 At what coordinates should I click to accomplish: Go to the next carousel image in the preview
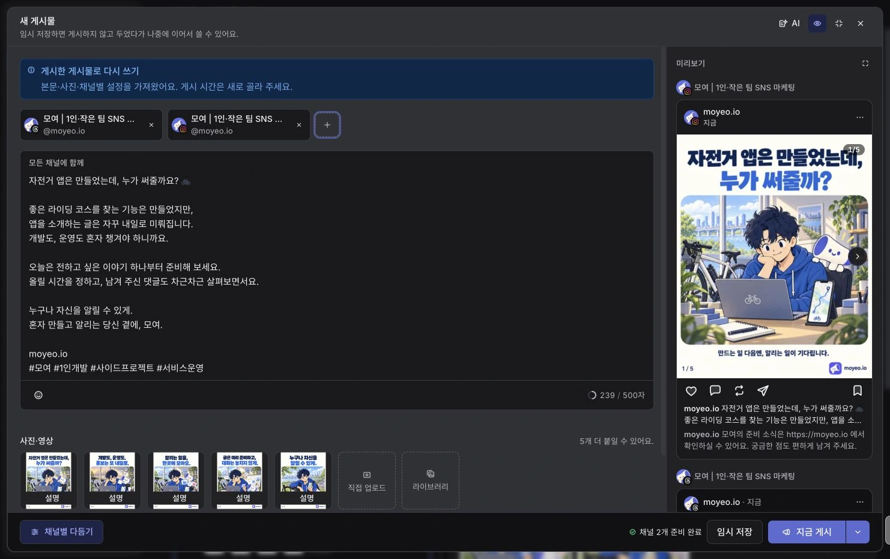coord(858,256)
